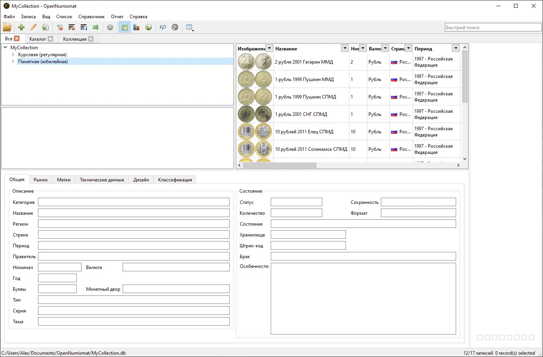Click the Особенности text area
Viewport: 543px width, 357px height.
point(363,298)
